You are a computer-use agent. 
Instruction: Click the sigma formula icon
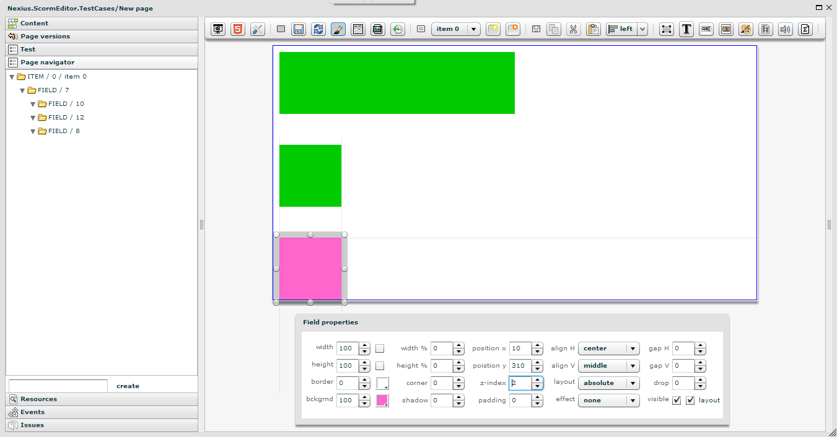(x=805, y=29)
